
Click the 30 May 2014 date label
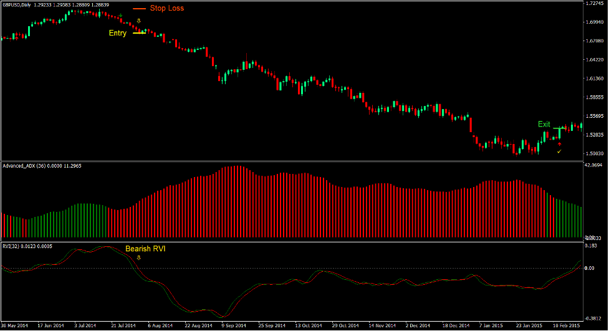point(14,325)
